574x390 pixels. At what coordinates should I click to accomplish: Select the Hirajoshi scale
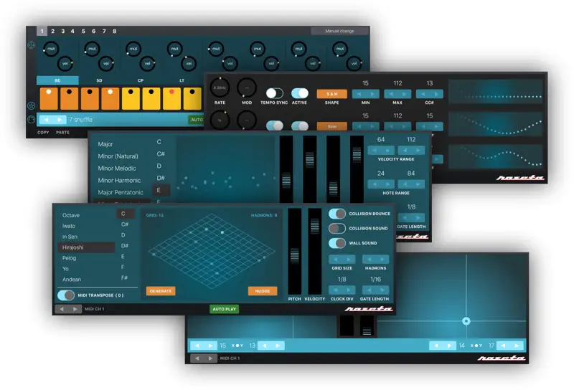[86, 247]
